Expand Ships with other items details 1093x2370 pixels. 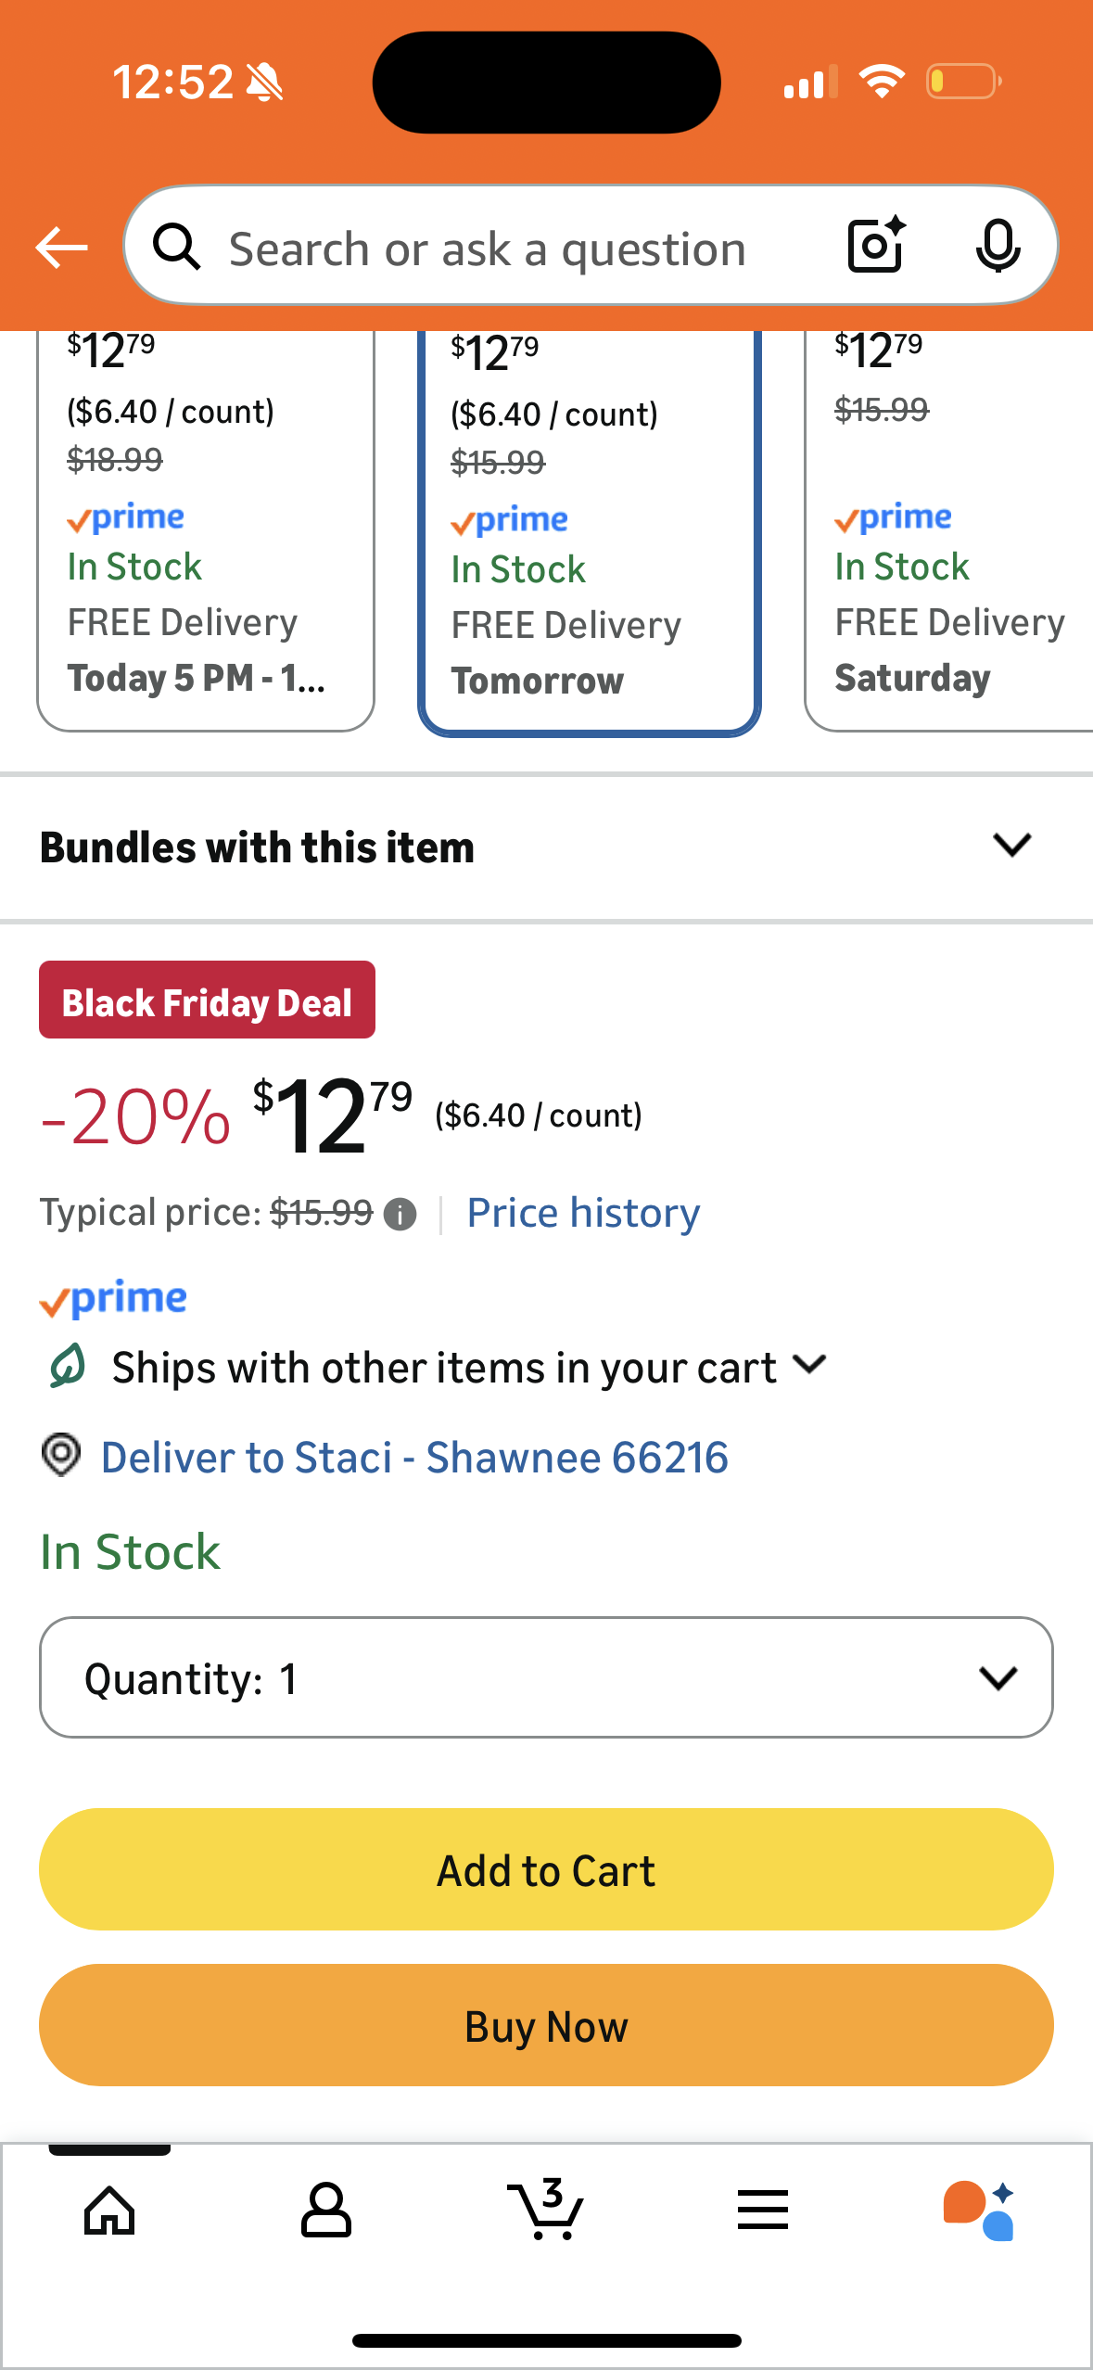[x=809, y=1366]
